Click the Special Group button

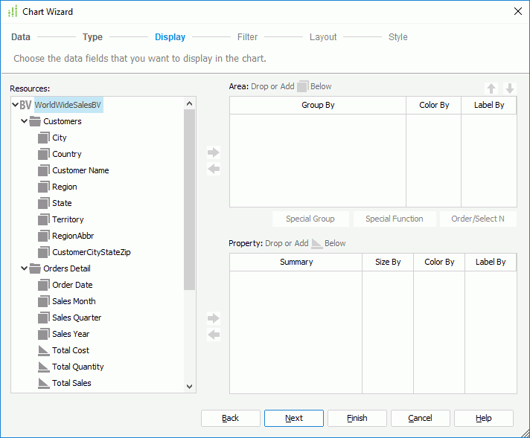click(x=310, y=219)
